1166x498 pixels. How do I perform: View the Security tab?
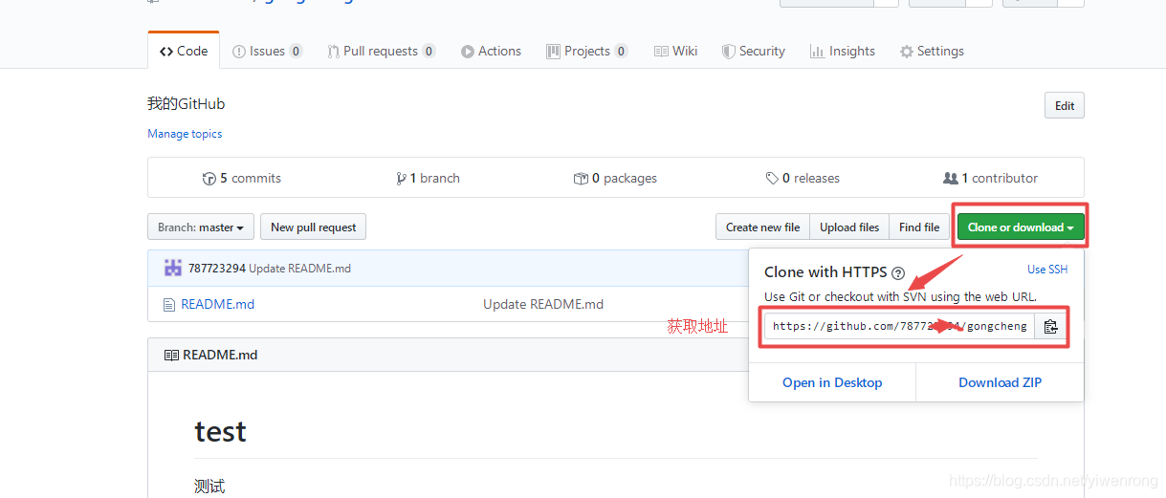(753, 51)
